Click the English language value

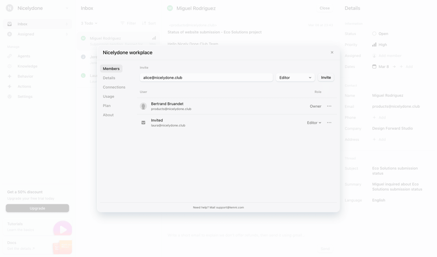(x=379, y=200)
